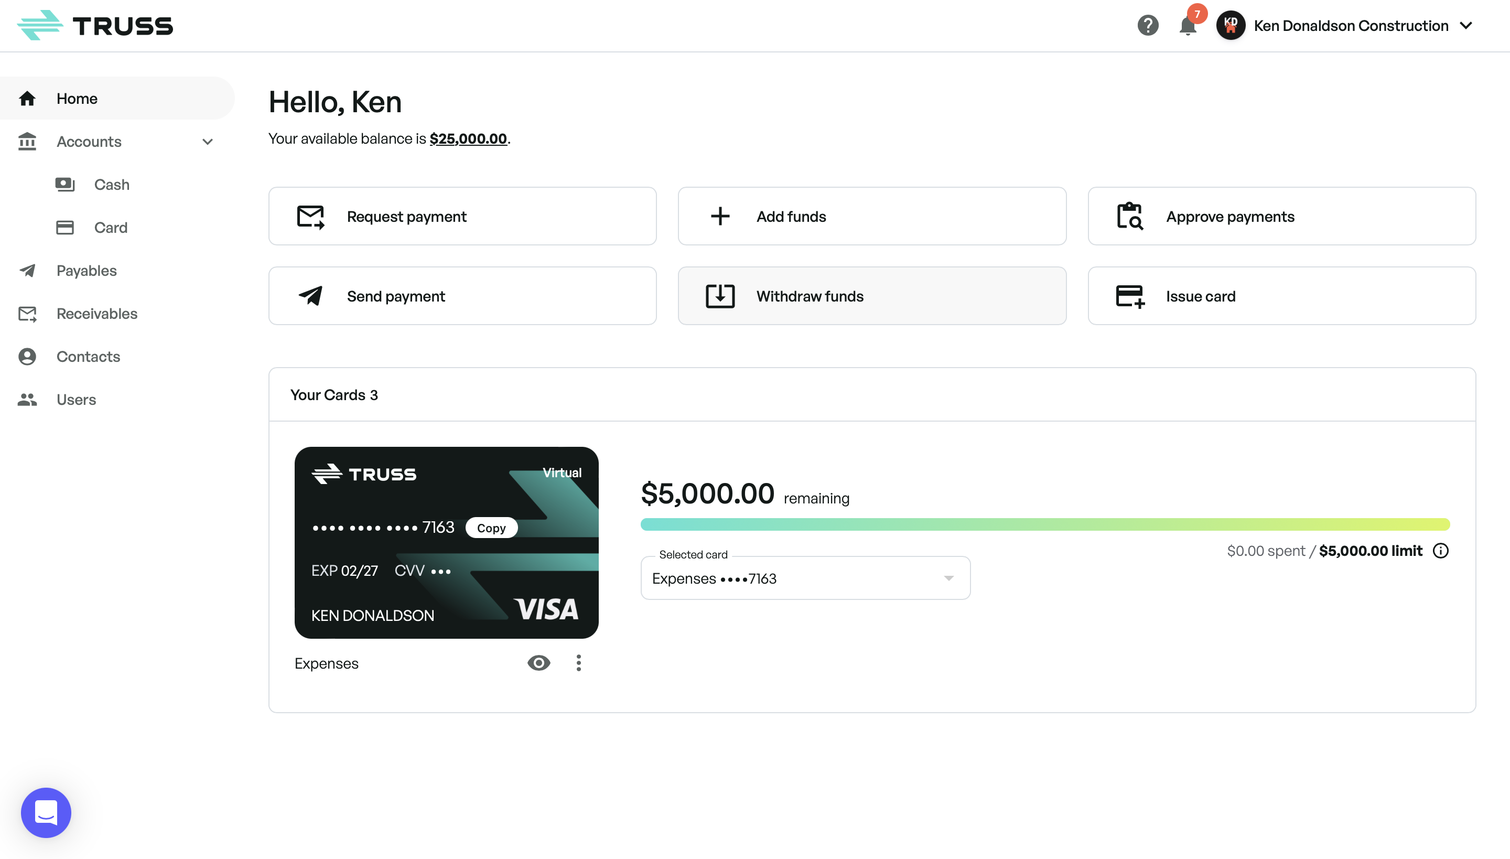Viewport: 1510px width, 859px height.
Task: Expand the Ken Donaldson Construction dropdown
Action: tap(1468, 25)
